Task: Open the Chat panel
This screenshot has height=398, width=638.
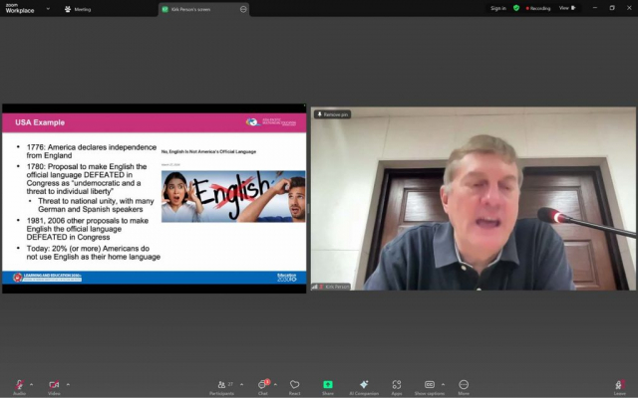Action: (x=263, y=384)
